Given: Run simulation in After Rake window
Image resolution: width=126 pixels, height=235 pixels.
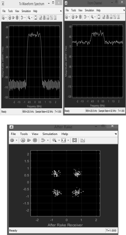Looking at the screenshot, I should pyautogui.click(x=23, y=140).
